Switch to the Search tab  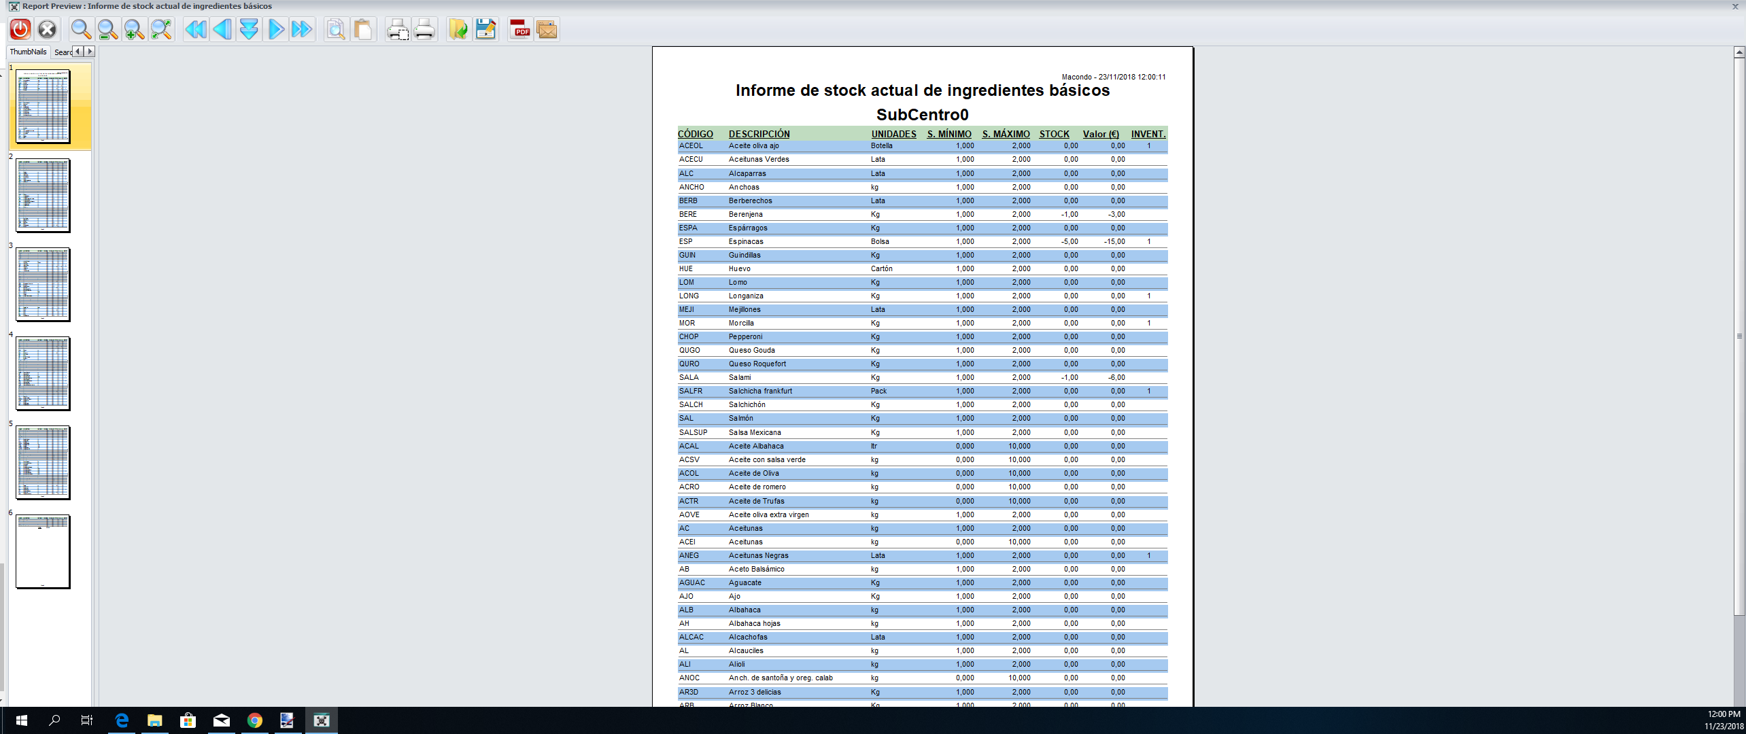tap(63, 52)
